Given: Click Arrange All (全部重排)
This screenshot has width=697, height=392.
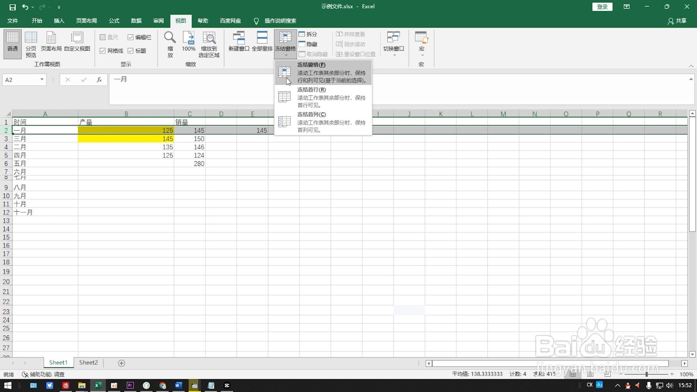Looking at the screenshot, I should 262,42.
